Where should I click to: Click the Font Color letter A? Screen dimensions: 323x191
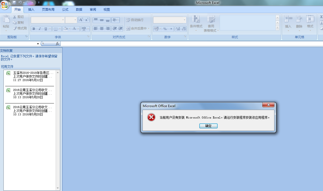(x=74, y=29)
